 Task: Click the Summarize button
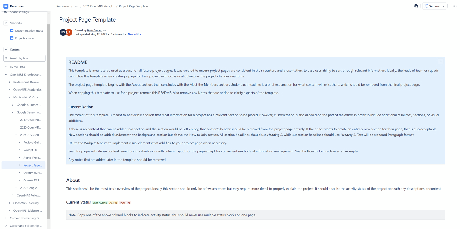point(434,6)
